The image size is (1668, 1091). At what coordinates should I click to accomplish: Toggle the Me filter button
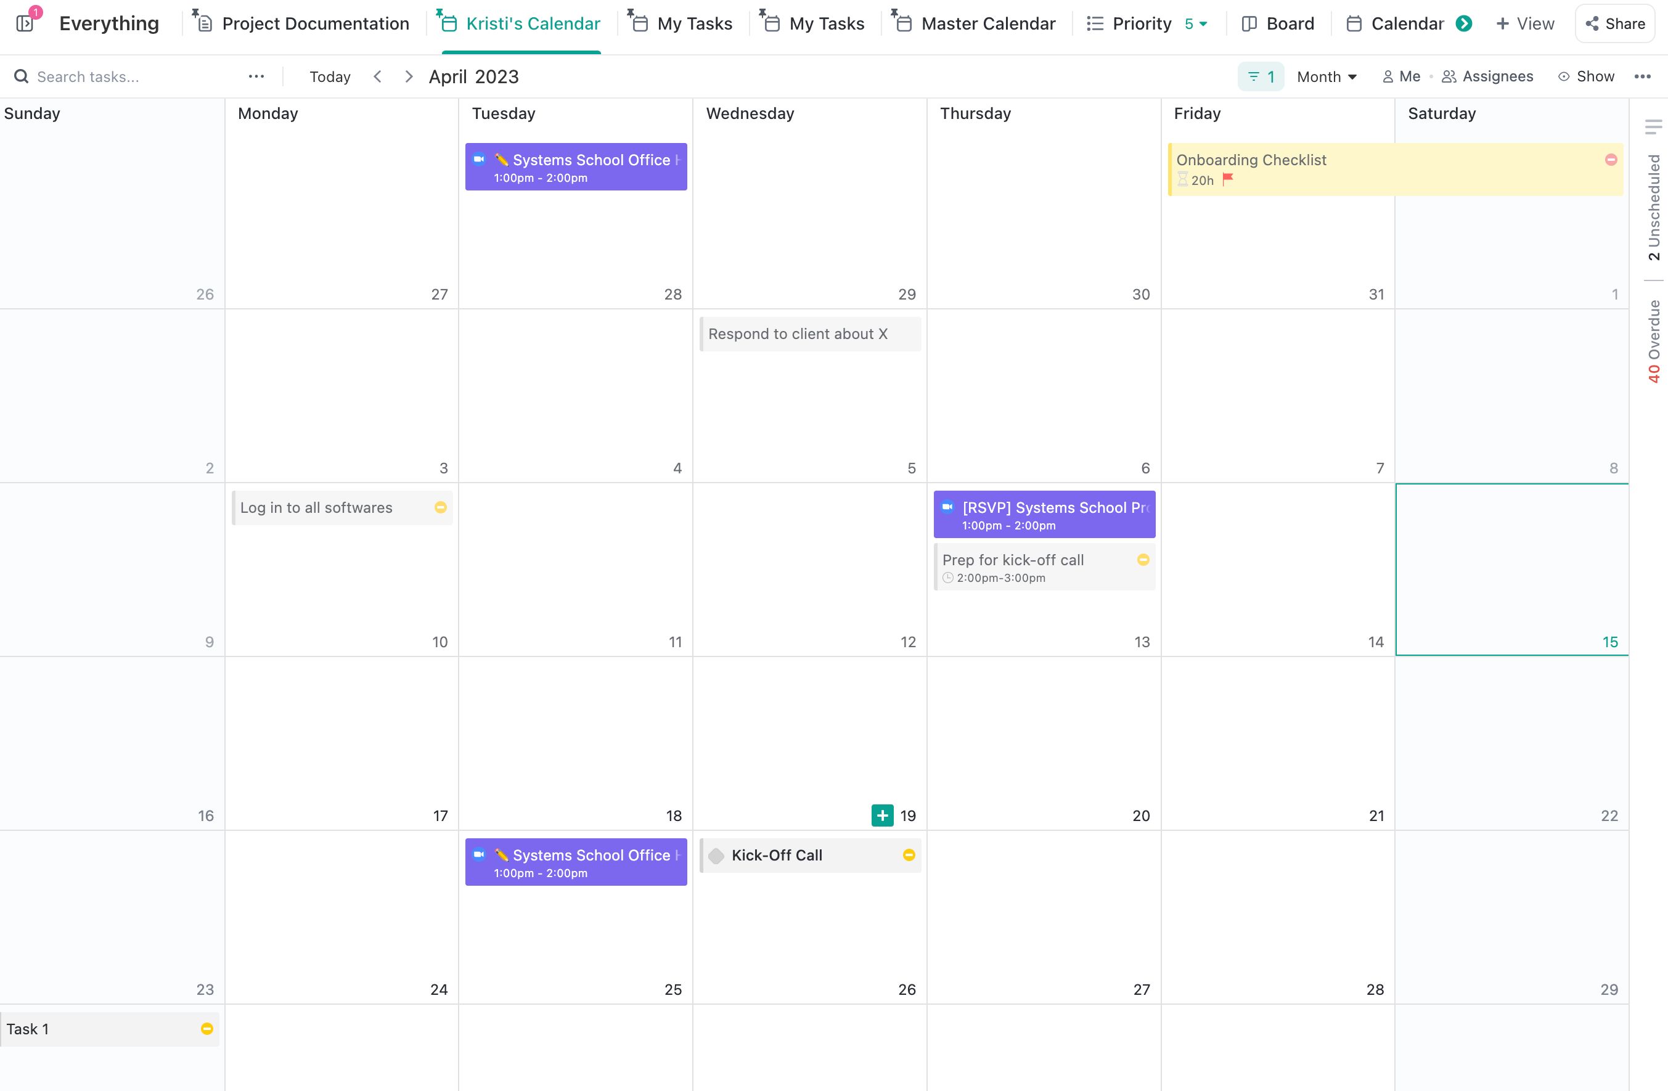(1399, 76)
